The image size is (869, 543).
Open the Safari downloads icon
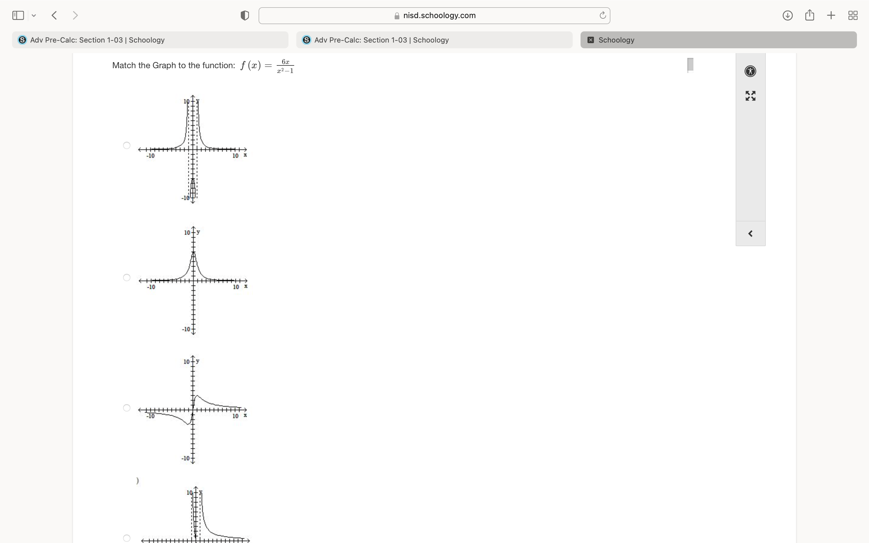(x=788, y=15)
